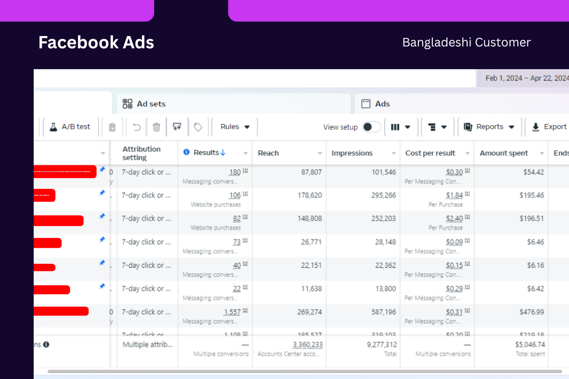The width and height of the screenshot is (569, 379).
Task: Toggle pin on the 106 results row
Action: [102, 193]
